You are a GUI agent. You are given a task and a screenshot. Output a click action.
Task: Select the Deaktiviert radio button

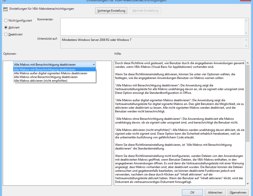pyautogui.click(x=6, y=34)
